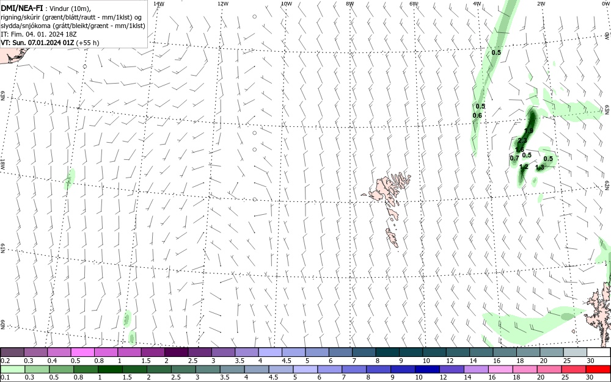Viewport: 611px width, 382px height.
Task: Click the dark purple swatch labeled 2
Action: 176,353
